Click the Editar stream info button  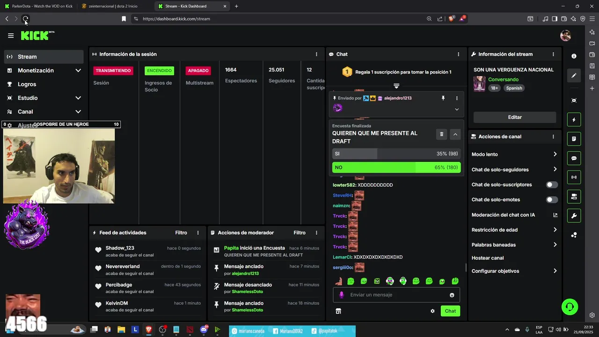point(515,117)
